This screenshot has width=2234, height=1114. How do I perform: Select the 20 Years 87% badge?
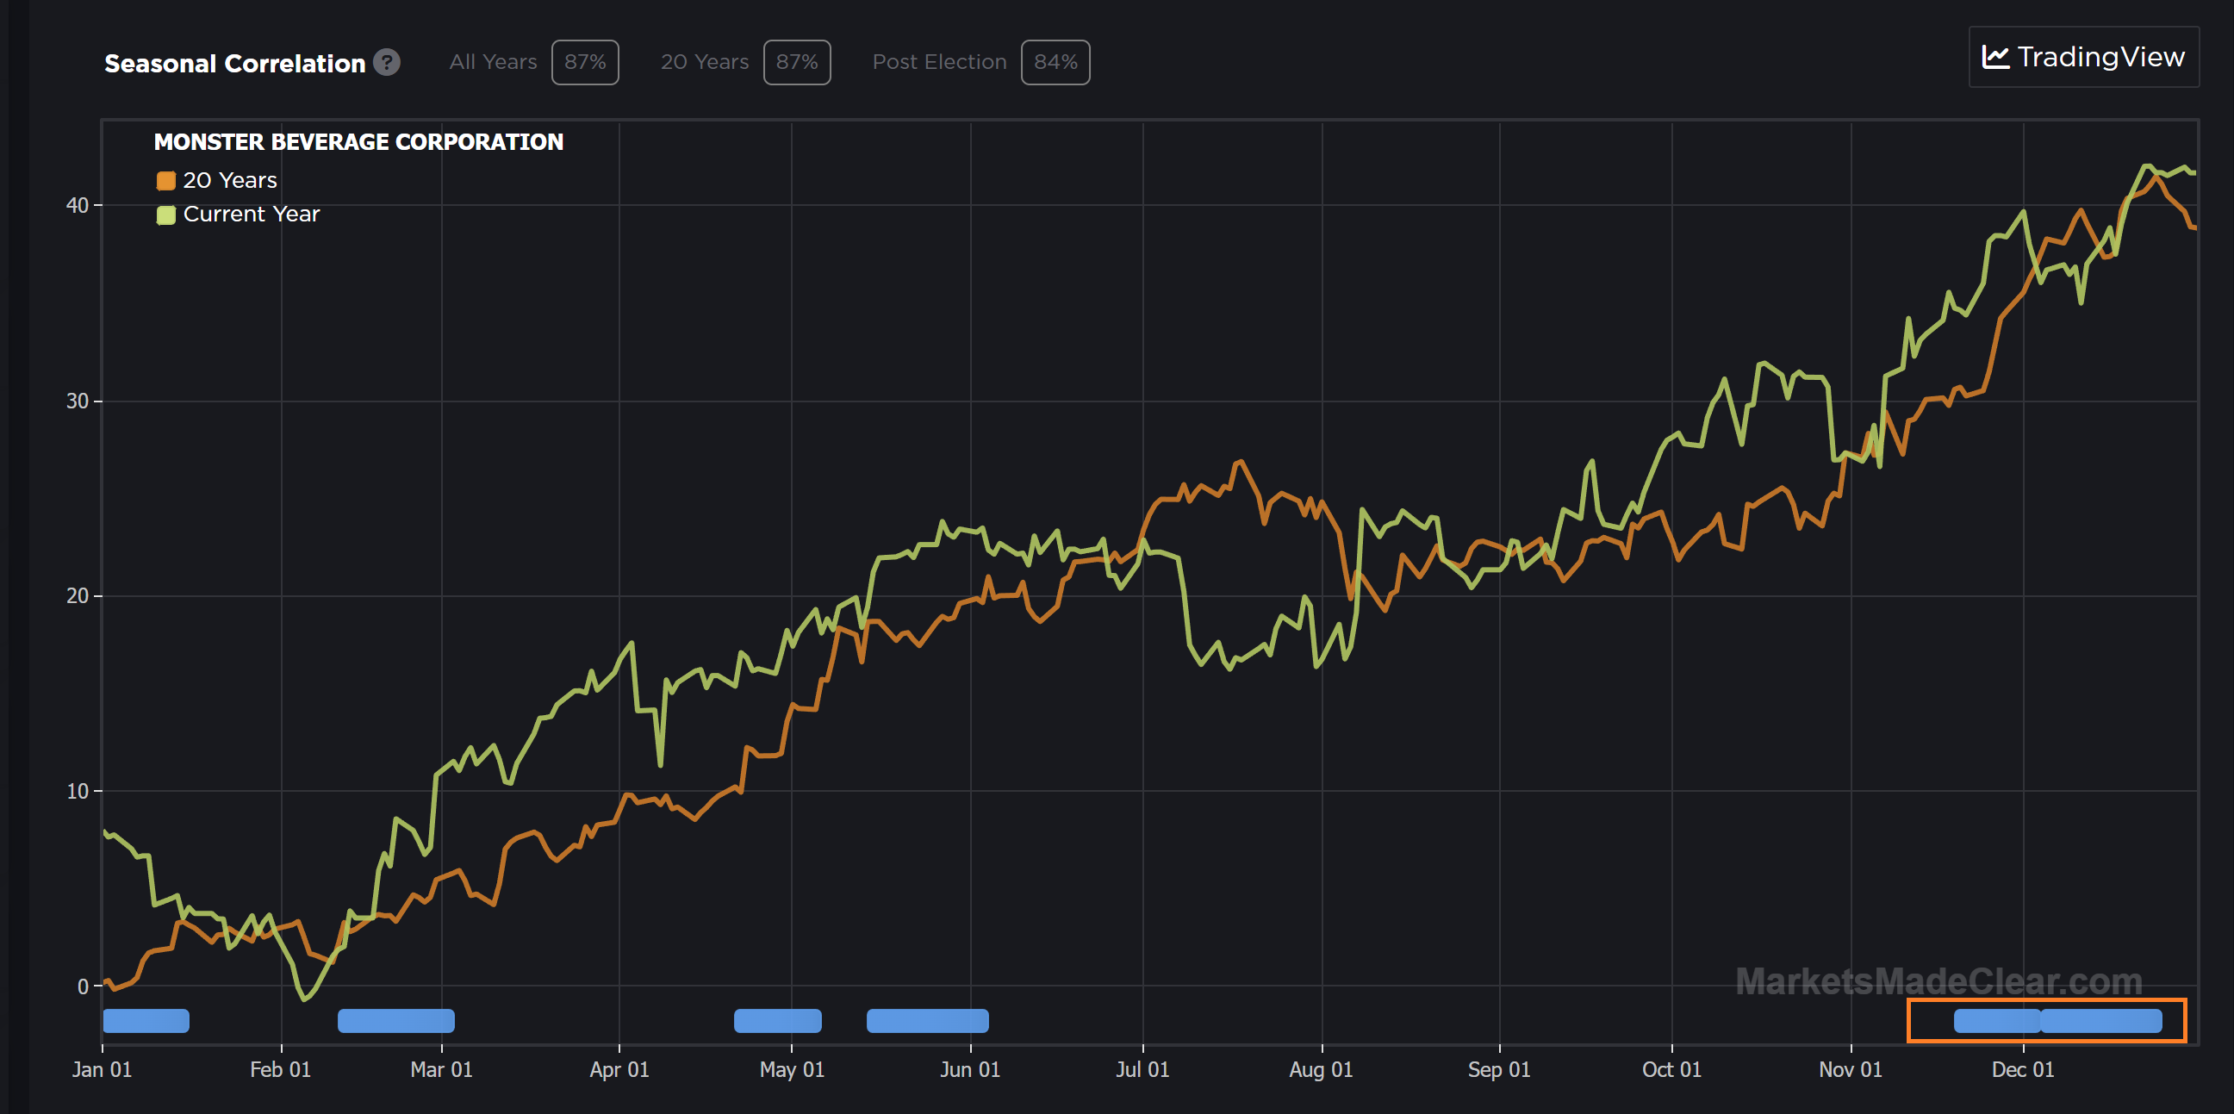(x=796, y=62)
